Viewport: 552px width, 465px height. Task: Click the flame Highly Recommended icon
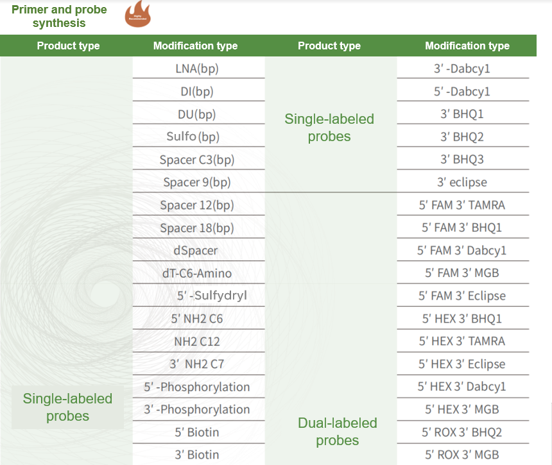(x=137, y=14)
